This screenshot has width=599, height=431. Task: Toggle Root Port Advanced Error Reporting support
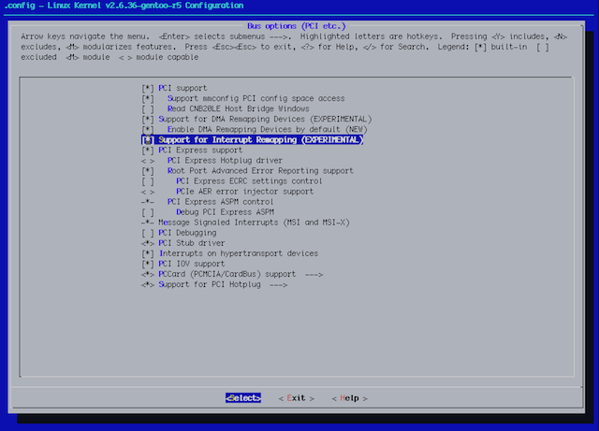[148, 171]
